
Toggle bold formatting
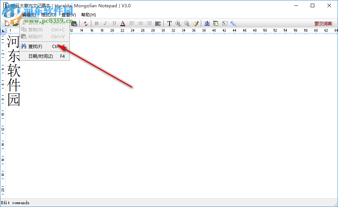click(96, 24)
